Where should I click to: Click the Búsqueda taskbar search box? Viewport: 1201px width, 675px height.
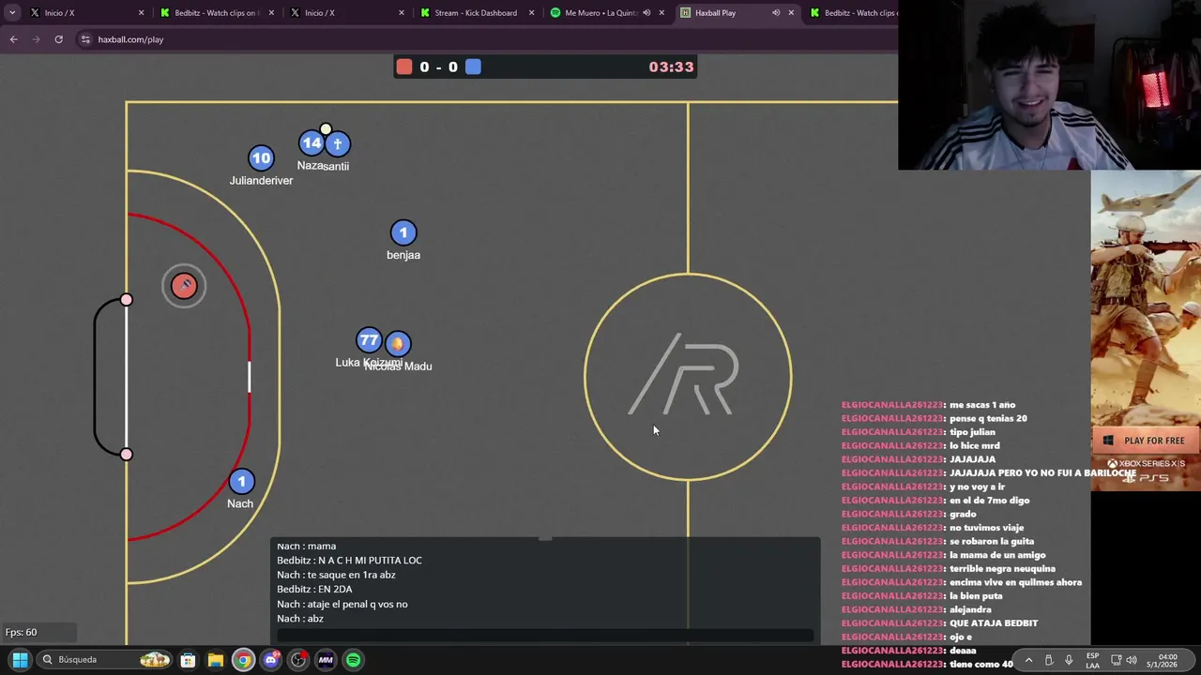(x=105, y=660)
